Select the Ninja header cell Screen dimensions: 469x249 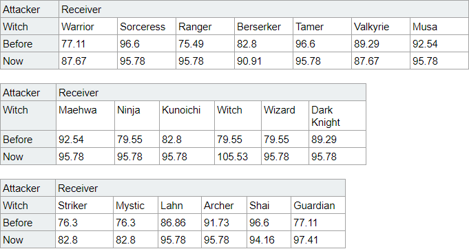pyautogui.click(x=137, y=116)
